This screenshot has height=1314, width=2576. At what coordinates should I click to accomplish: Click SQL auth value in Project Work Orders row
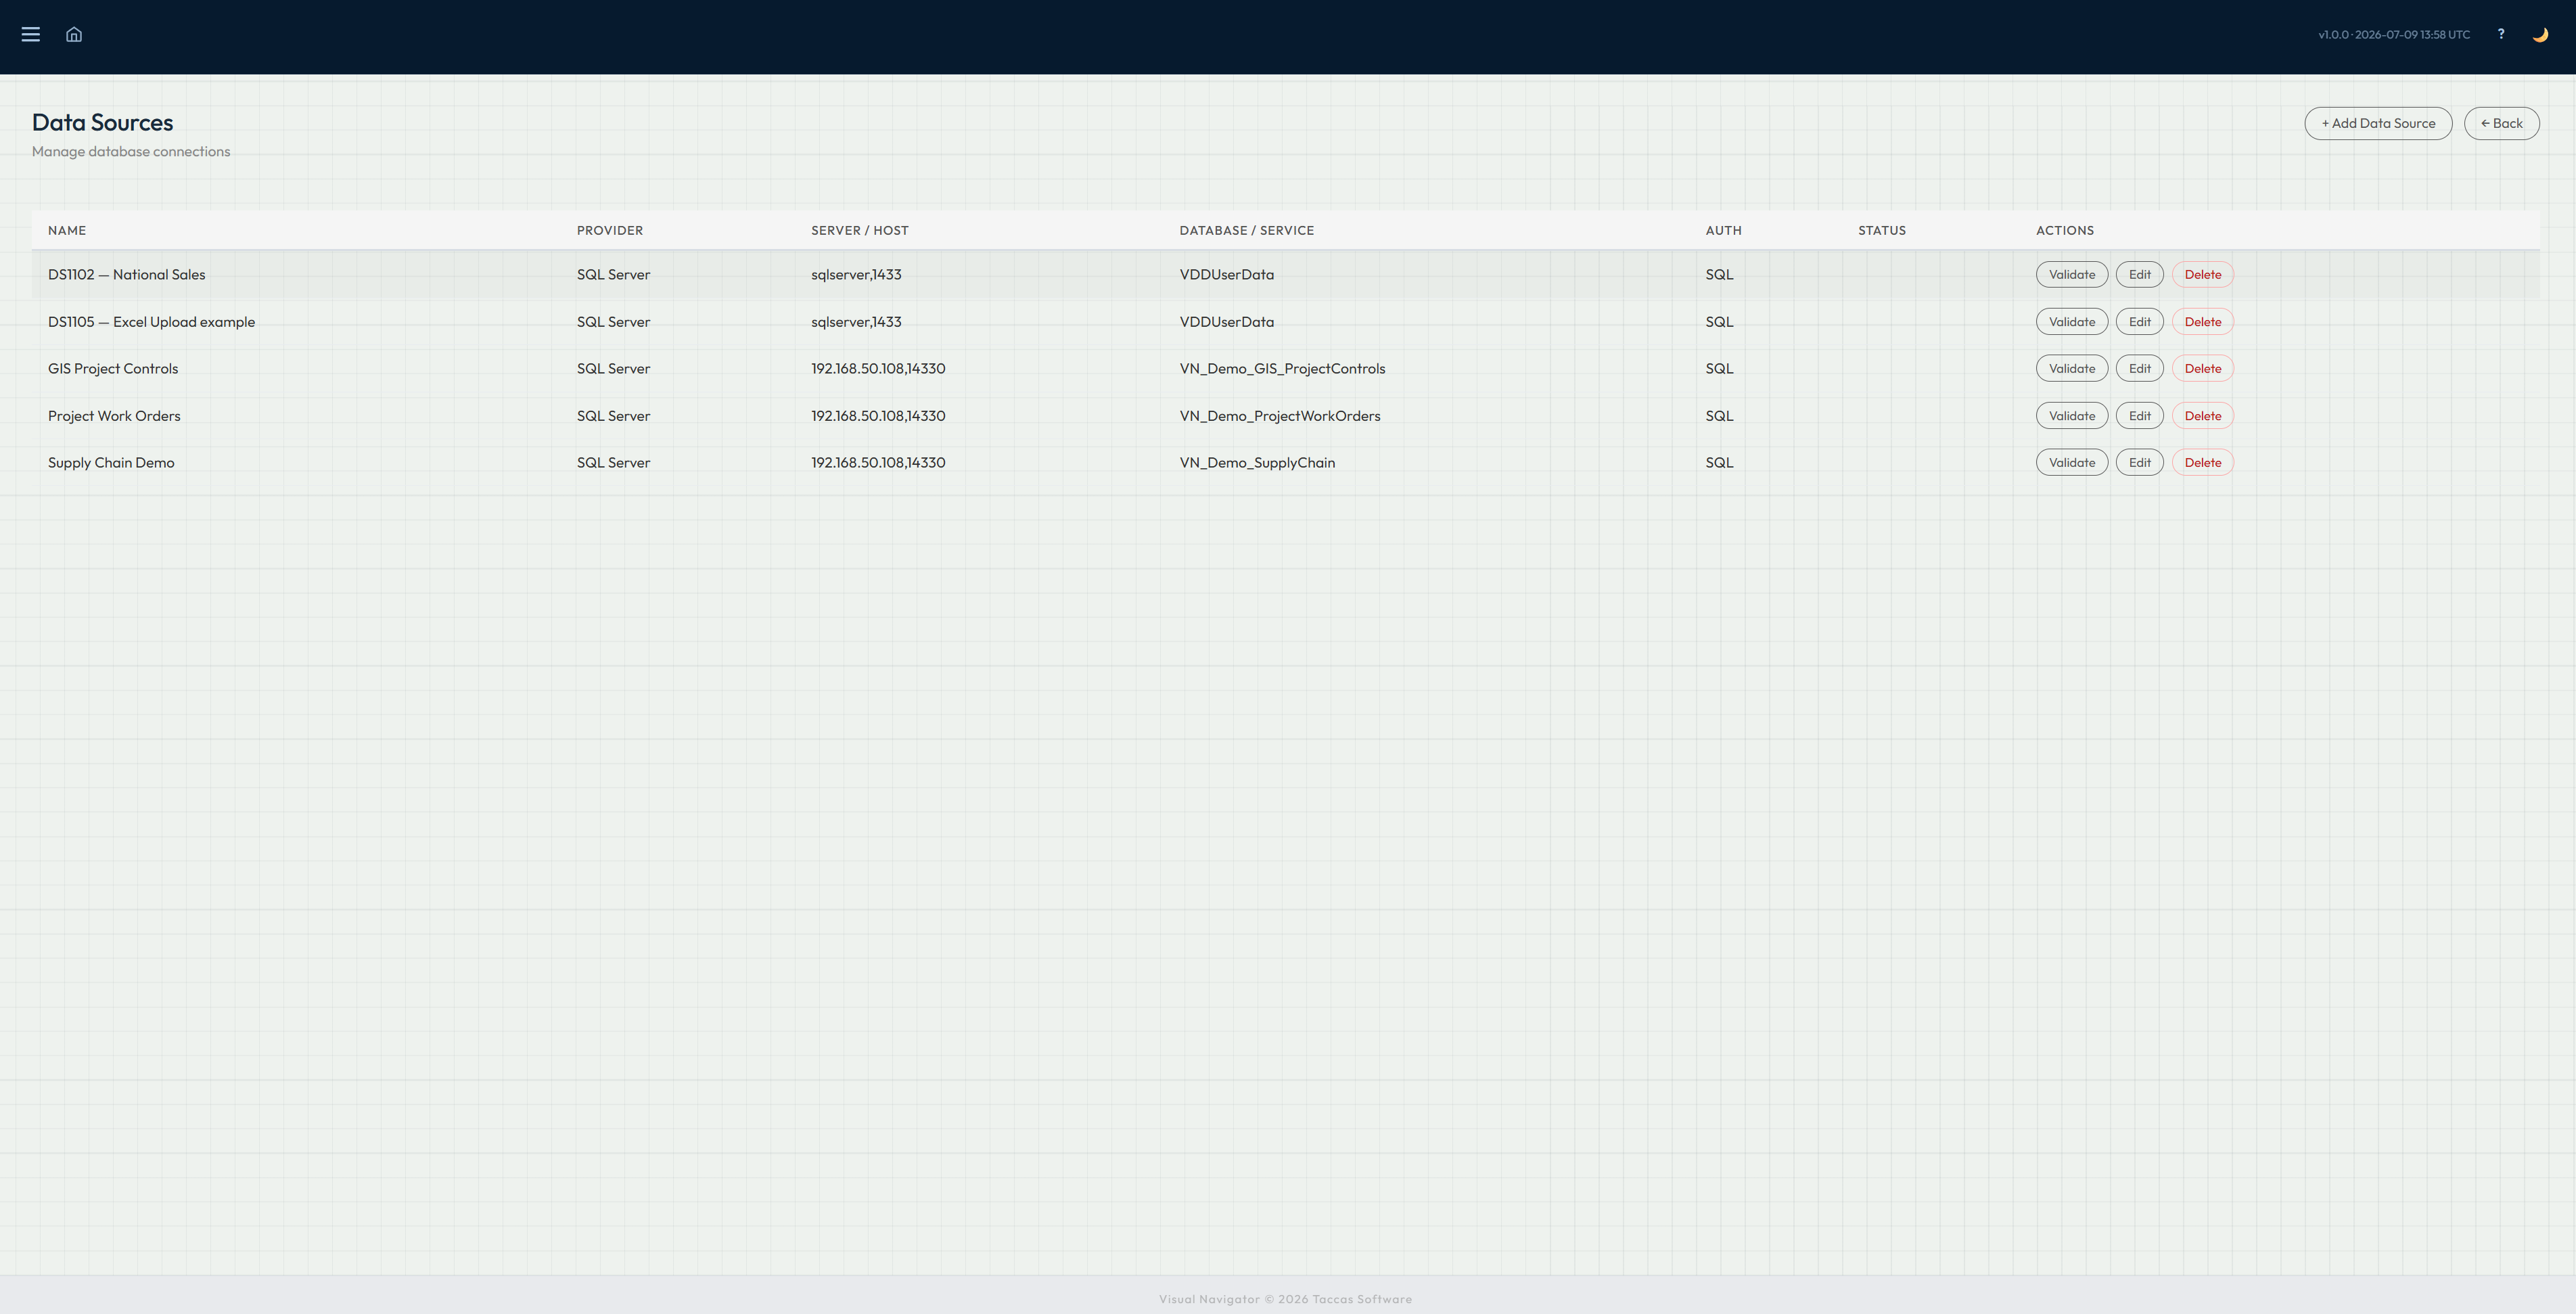coord(1719,415)
